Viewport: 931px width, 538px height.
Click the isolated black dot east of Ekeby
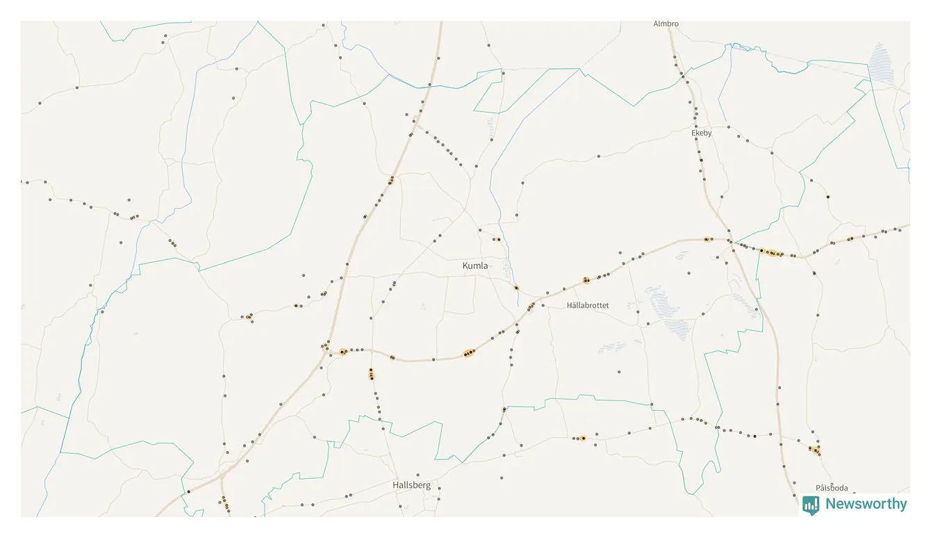tap(828, 197)
